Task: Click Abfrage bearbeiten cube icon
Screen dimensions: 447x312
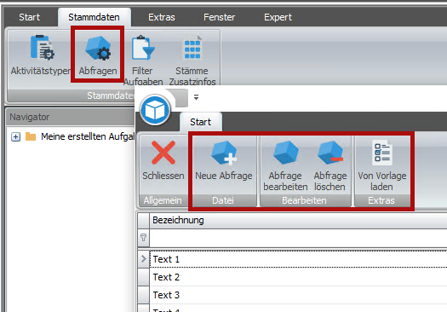Action: click(285, 153)
